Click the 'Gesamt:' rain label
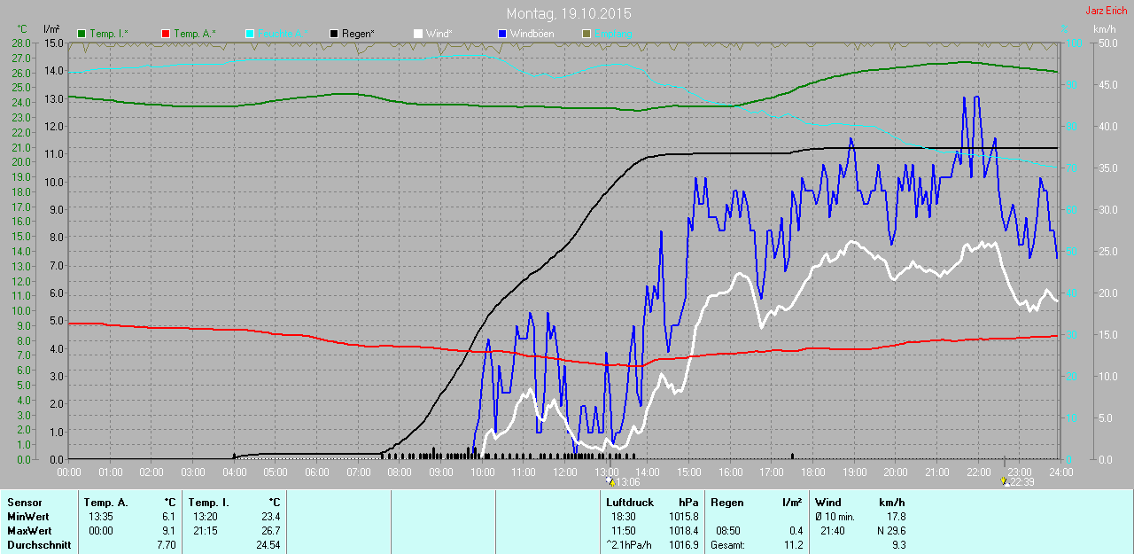This screenshot has width=1134, height=554. (x=727, y=545)
